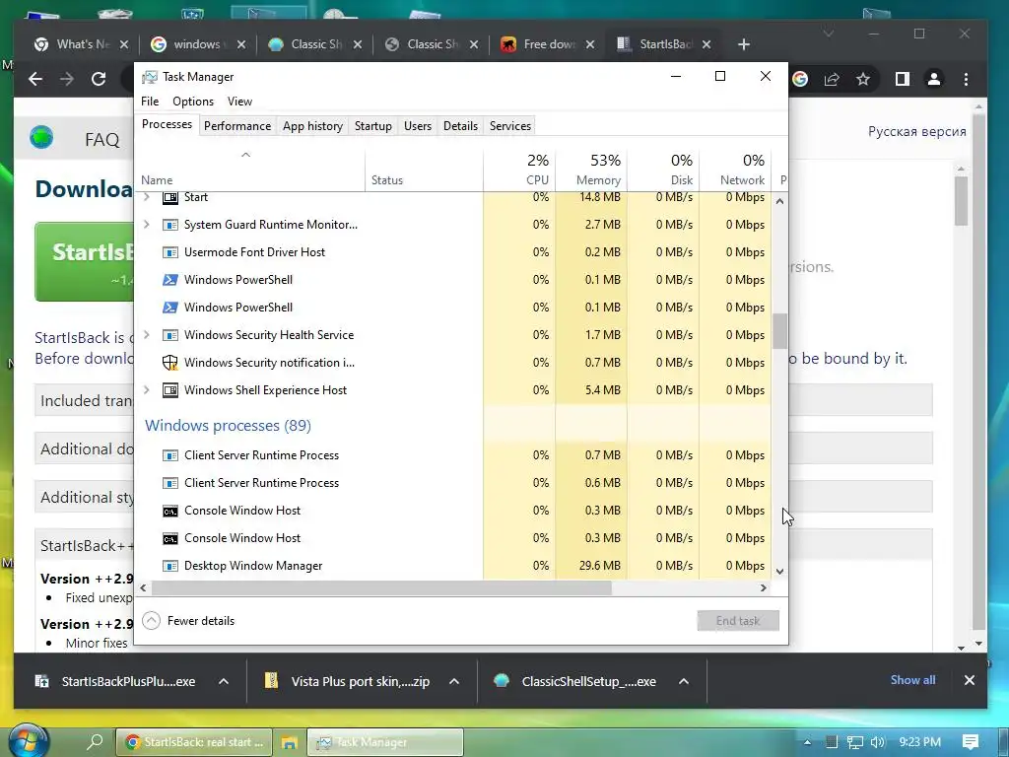Open the FAQ link on StartIsBack page

pos(102,140)
